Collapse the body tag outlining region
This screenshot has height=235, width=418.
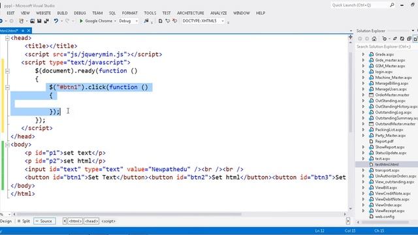click(x=7, y=145)
